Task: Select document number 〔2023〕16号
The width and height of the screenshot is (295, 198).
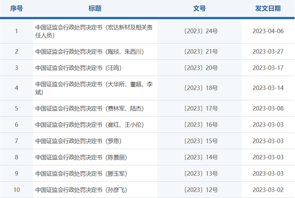Action: tap(201, 125)
